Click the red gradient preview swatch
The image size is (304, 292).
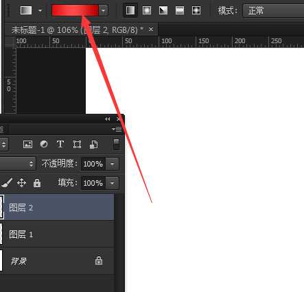75,10
